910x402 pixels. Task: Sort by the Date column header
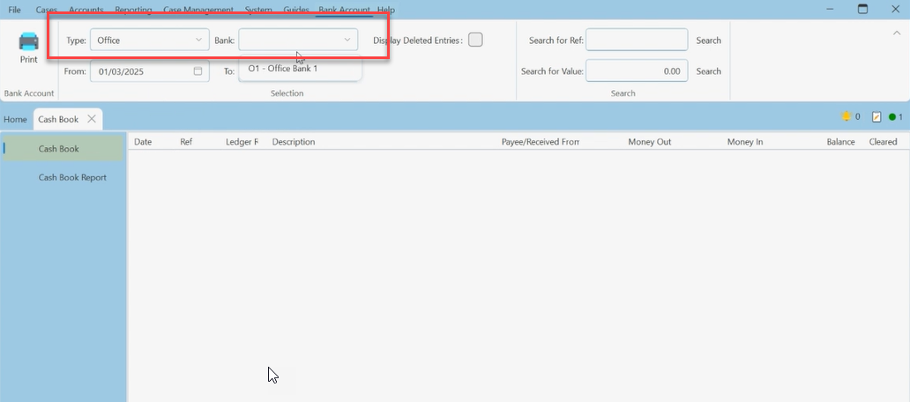click(143, 142)
